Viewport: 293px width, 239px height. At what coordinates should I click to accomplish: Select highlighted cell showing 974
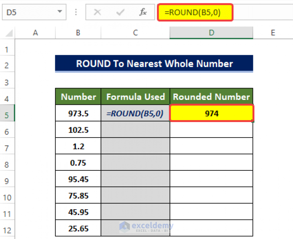pyautogui.click(x=211, y=113)
